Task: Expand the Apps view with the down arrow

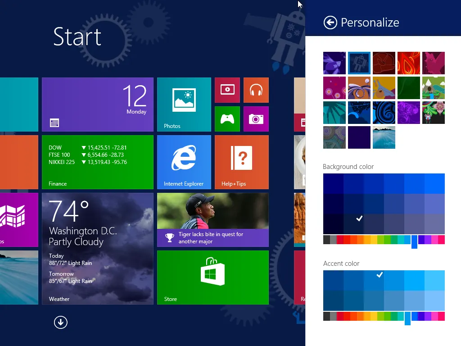Action: click(x=61, y=322)
